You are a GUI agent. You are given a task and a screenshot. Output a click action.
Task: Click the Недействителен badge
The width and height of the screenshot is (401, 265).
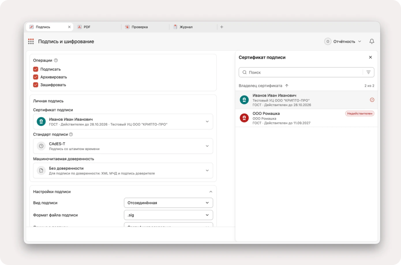coord(359,113)
